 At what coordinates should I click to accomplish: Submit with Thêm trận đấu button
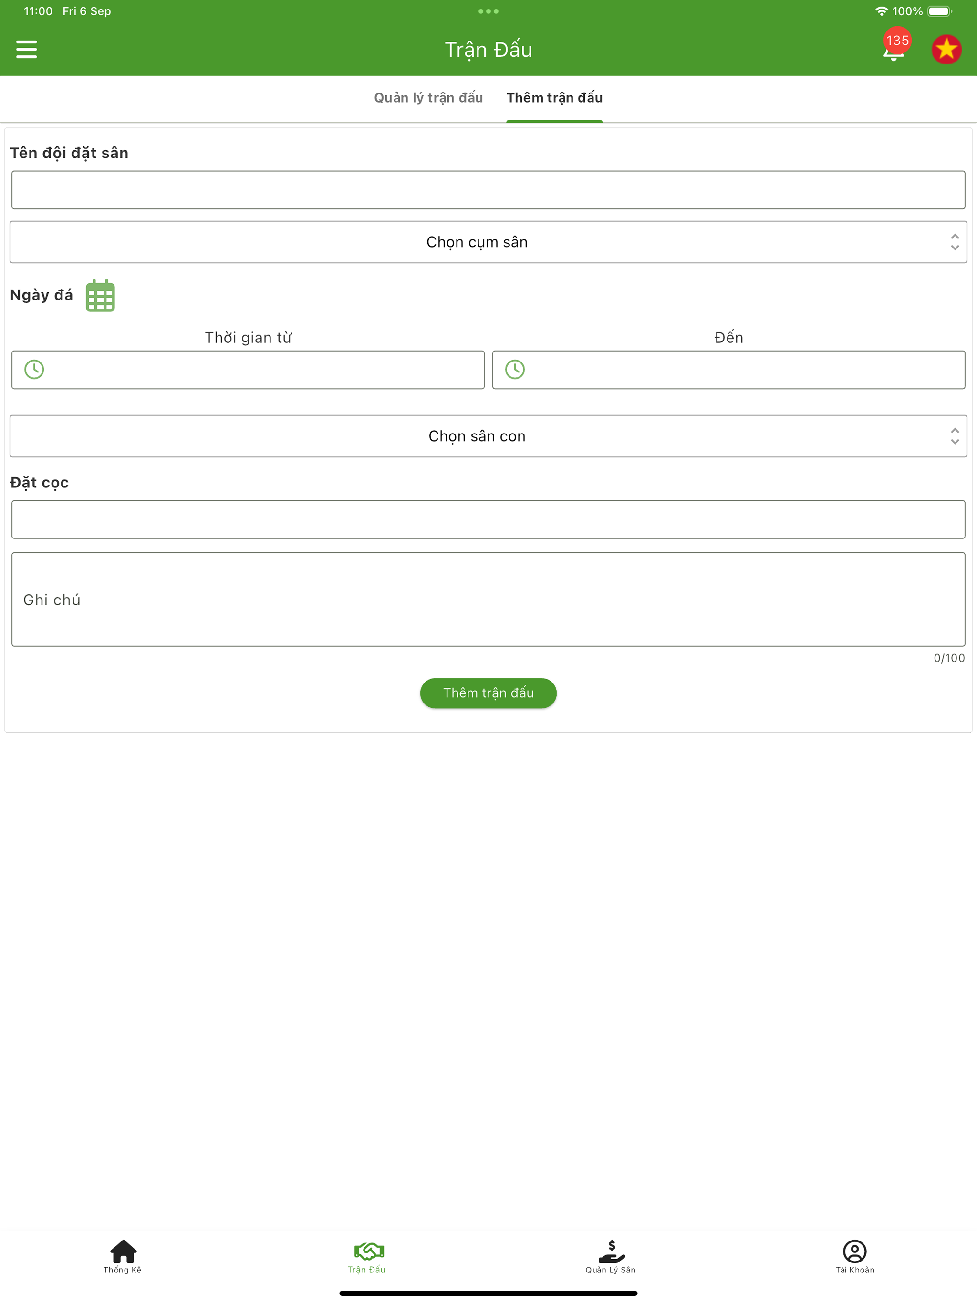488,693
